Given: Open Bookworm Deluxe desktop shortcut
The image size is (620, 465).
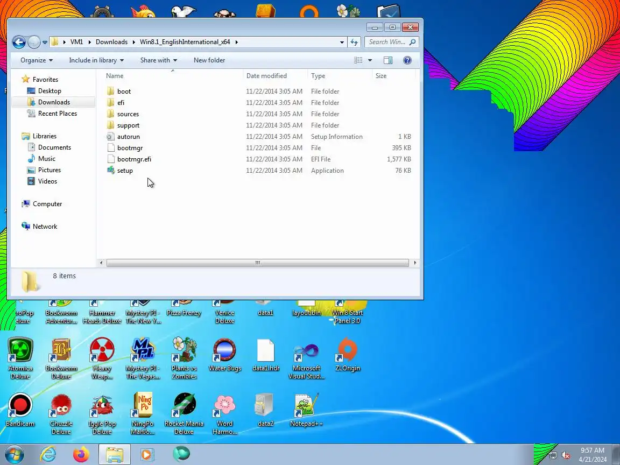Looking at the screenshot, I should pyautogui.click(x=61, y=358).
